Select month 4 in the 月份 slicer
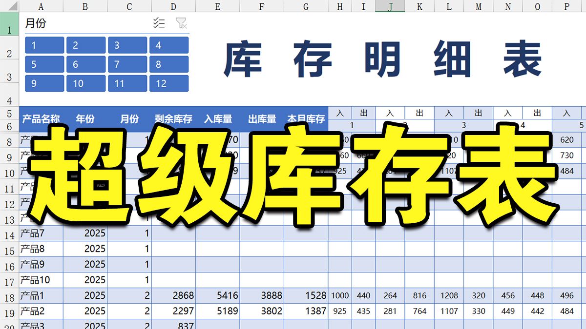586x329 pixels. pos(169,45)
